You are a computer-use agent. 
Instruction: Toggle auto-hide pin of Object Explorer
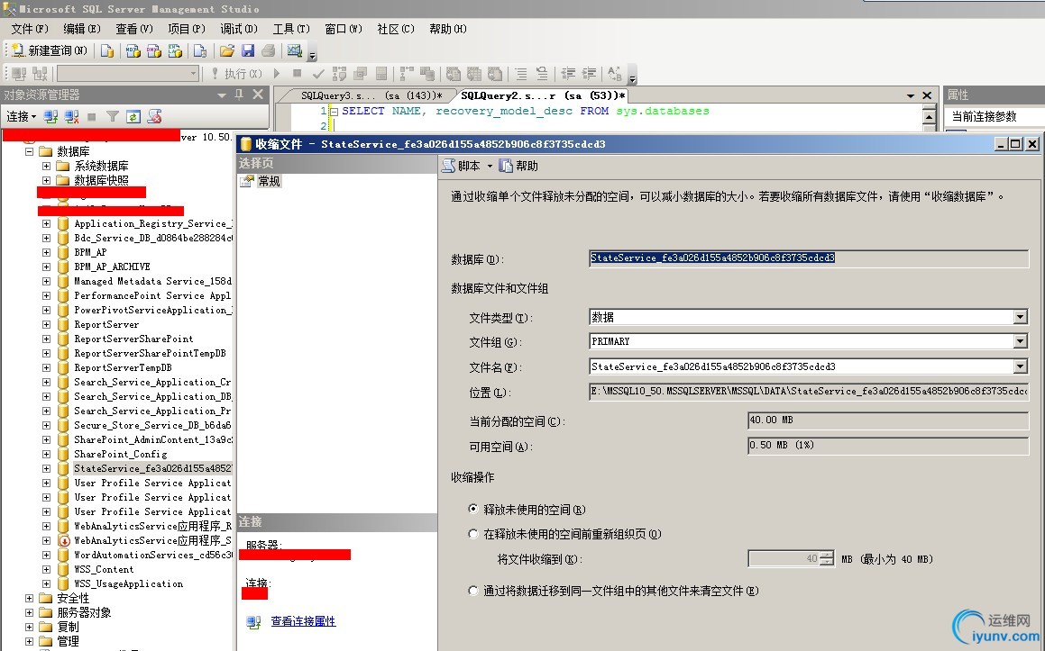(239, 95)
